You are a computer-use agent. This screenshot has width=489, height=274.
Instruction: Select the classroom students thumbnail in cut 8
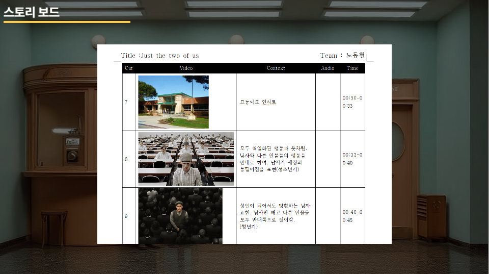pyautogui.click(x=186, y=159)
